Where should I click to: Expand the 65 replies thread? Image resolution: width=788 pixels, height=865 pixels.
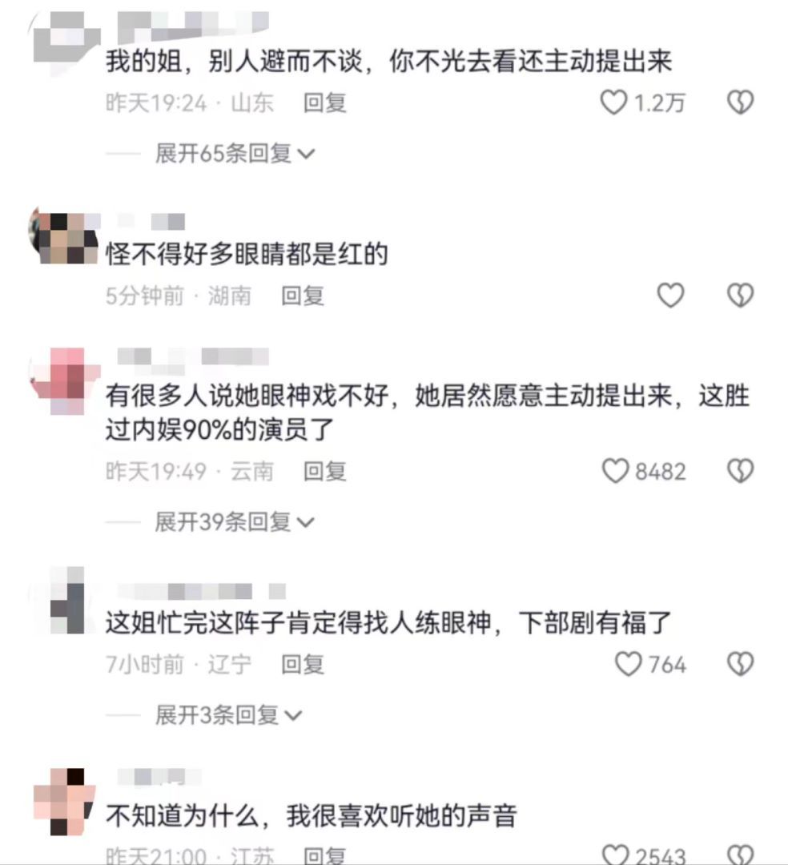[235, 153]
